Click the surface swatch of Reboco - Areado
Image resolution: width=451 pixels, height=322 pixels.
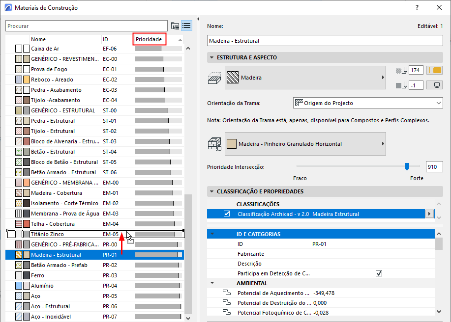(x=27, y=80)
